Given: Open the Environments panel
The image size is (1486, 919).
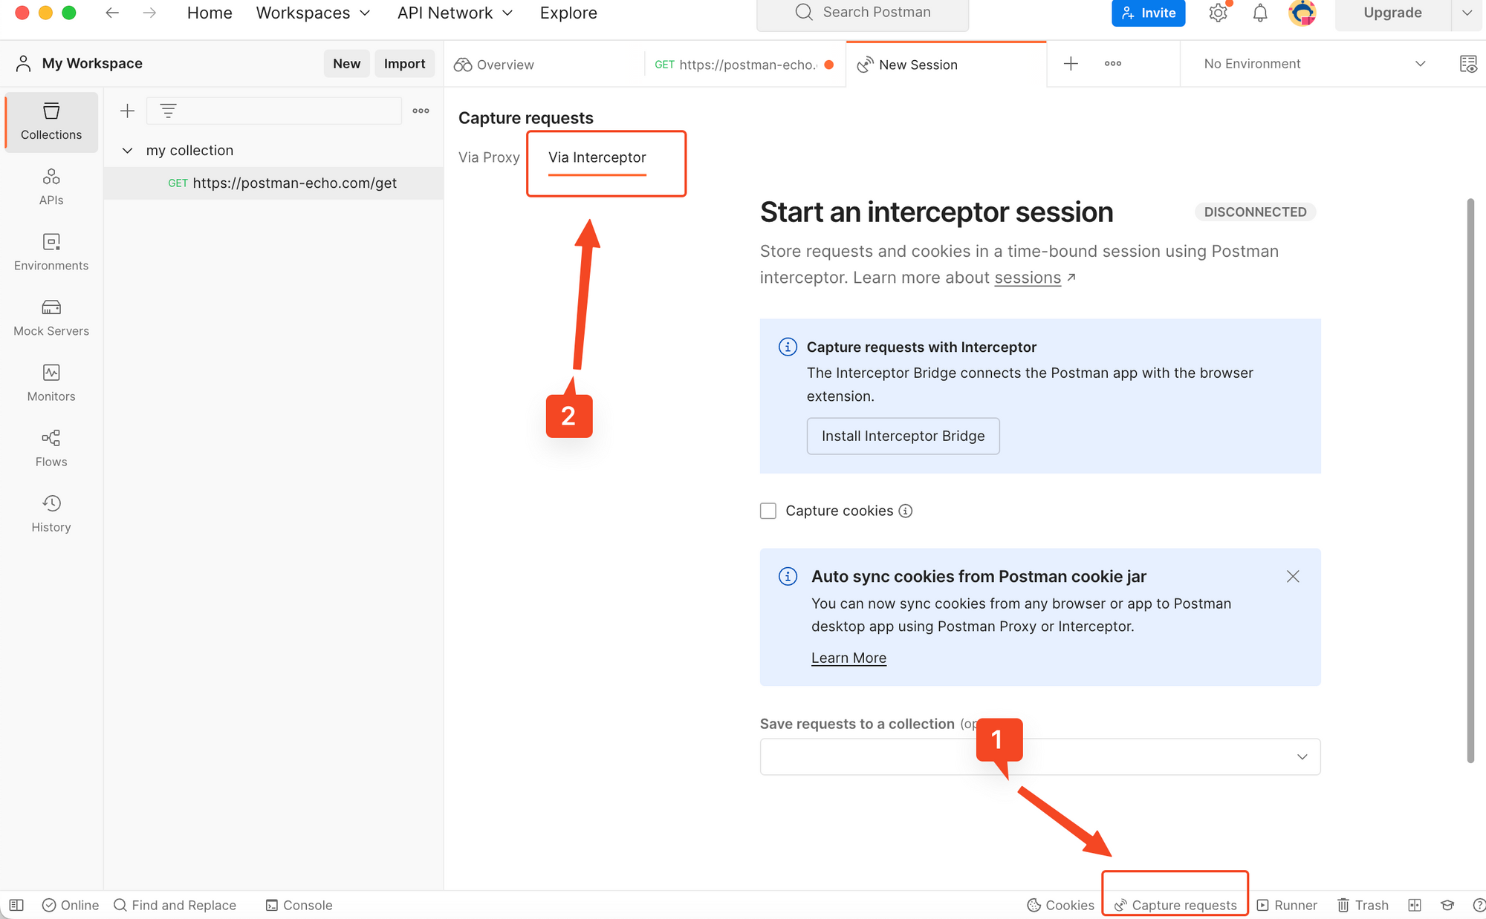Looking at the screenshot, I should 51,252.
